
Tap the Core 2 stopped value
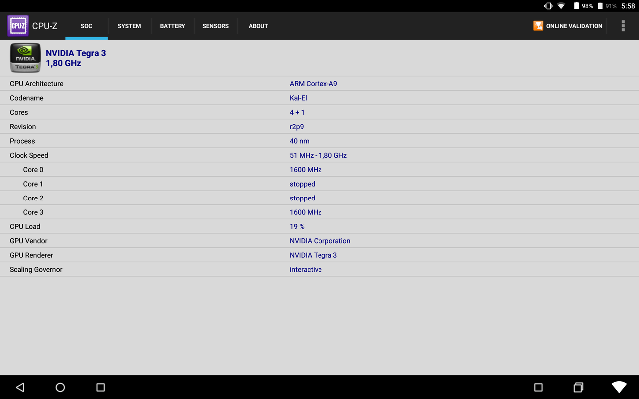pyautogui.click(x=302, y=198)
